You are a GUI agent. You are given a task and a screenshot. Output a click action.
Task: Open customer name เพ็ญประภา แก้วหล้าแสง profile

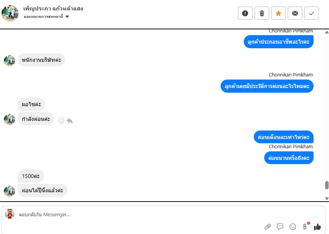coord(53,8)
